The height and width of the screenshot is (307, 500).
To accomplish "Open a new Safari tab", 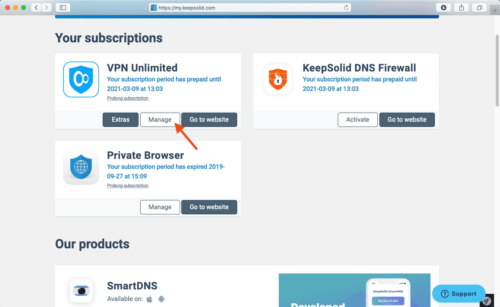I will (x=495, y=10).
